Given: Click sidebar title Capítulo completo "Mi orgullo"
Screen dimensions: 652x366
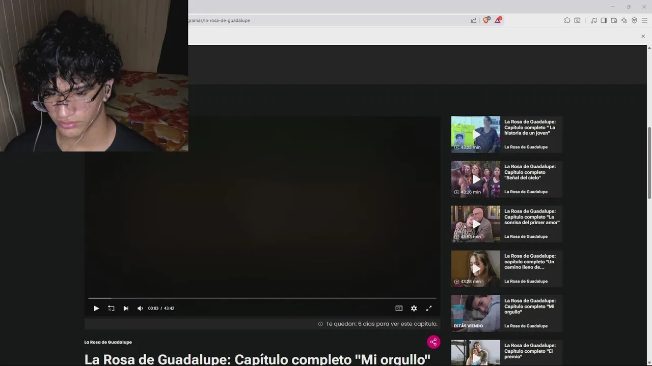Looking at the screenshot, I should (x=530, y=306).
